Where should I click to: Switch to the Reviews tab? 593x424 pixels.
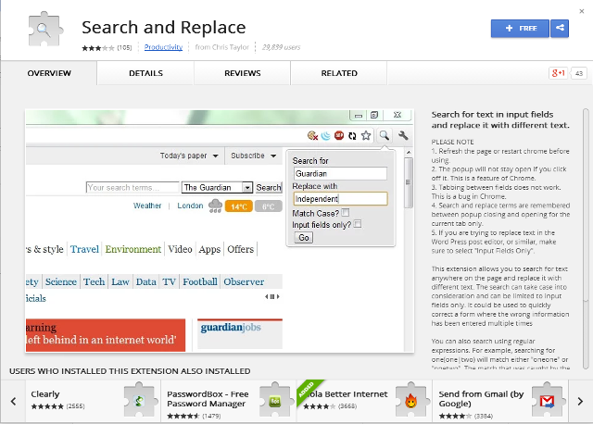click(243, 73)
